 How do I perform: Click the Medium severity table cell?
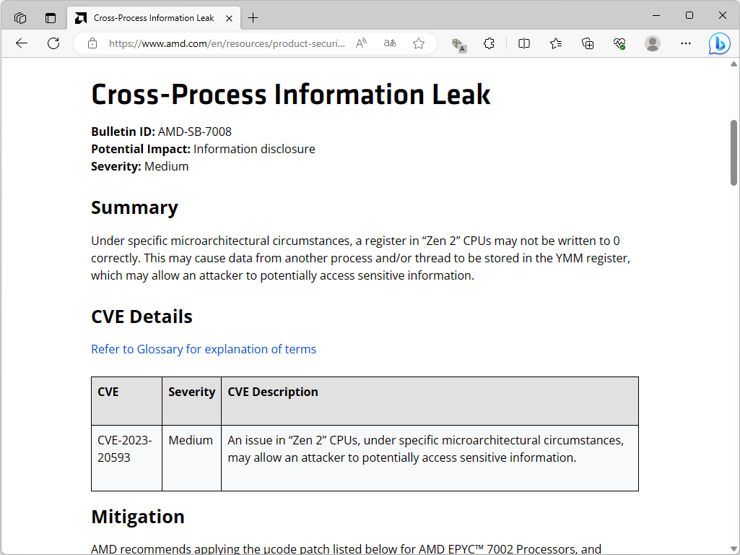191,457
